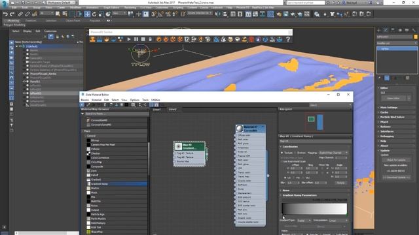Viewport: 419px width, 235px height.
Task: Click the Rotate button in Coordinates rollout
Action: coord(340,183)
